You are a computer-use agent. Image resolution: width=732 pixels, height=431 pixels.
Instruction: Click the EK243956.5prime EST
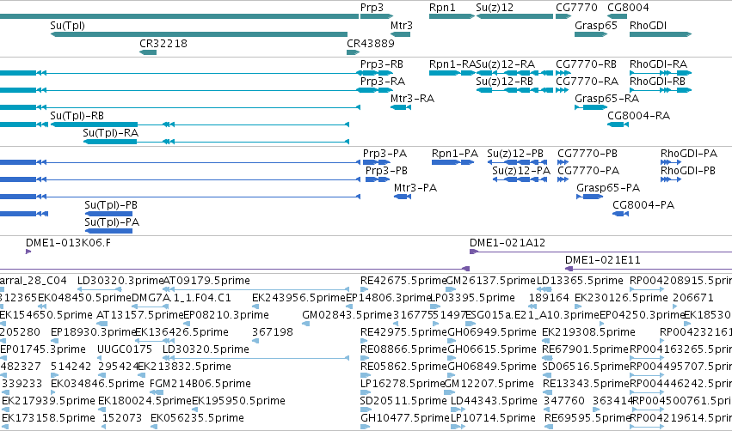point(255,307)
